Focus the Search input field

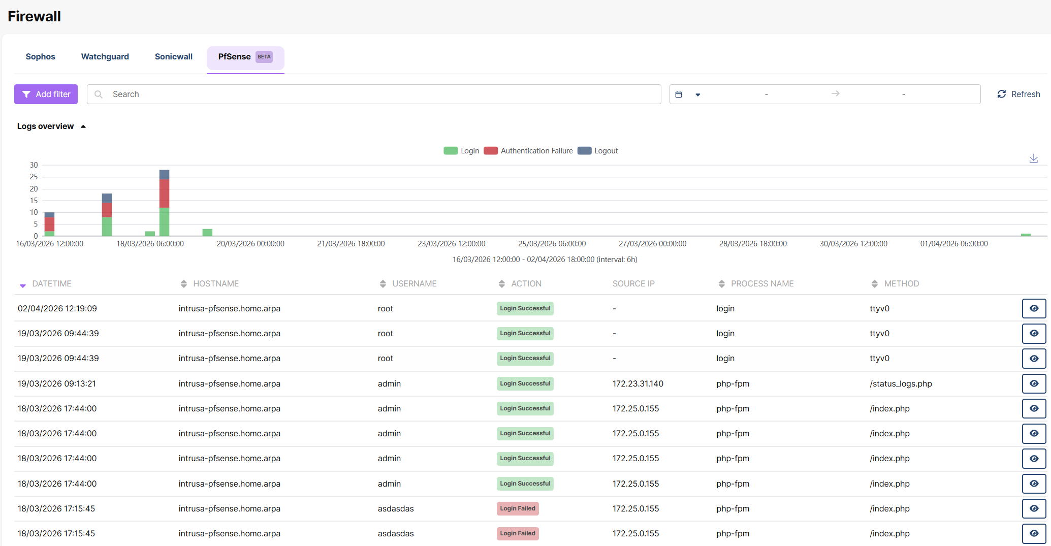click(374, 94)
